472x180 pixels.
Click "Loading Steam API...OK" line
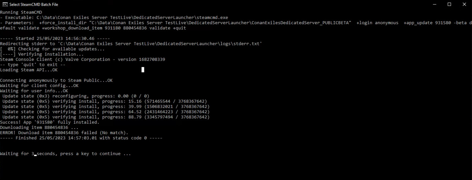pos(29,70)
